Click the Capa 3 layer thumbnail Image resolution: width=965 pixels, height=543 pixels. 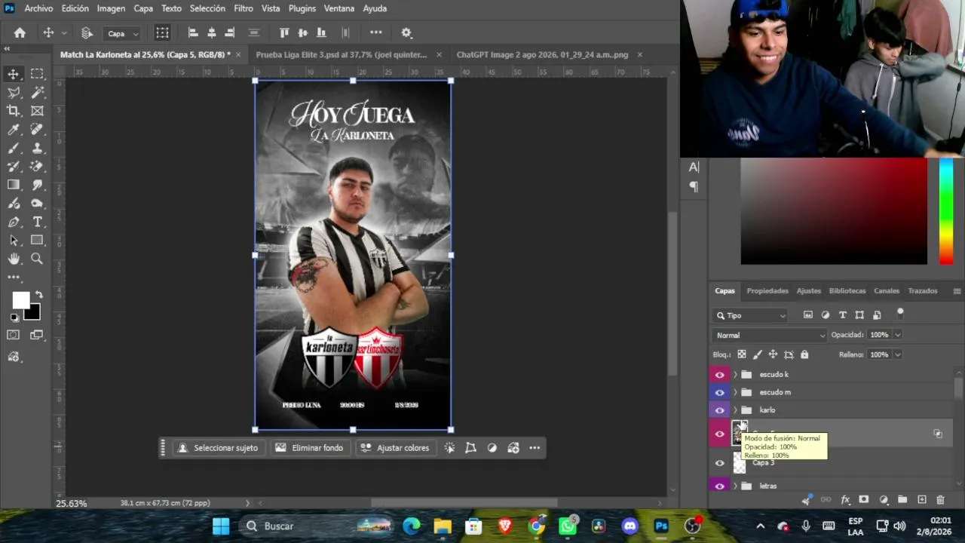pyautogui.click(x=740, y=463)
